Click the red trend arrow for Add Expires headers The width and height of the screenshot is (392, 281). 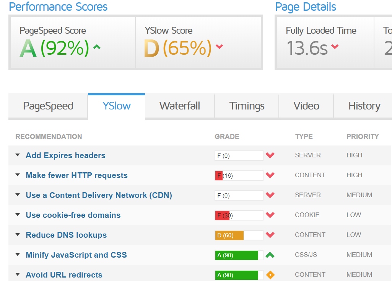coord(270,155)
